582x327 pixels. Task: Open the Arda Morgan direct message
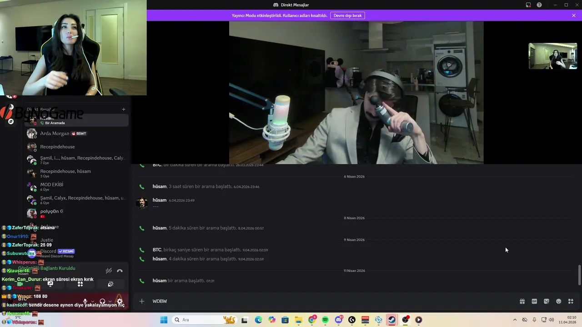pyautogui.click(x=76, y=134)
